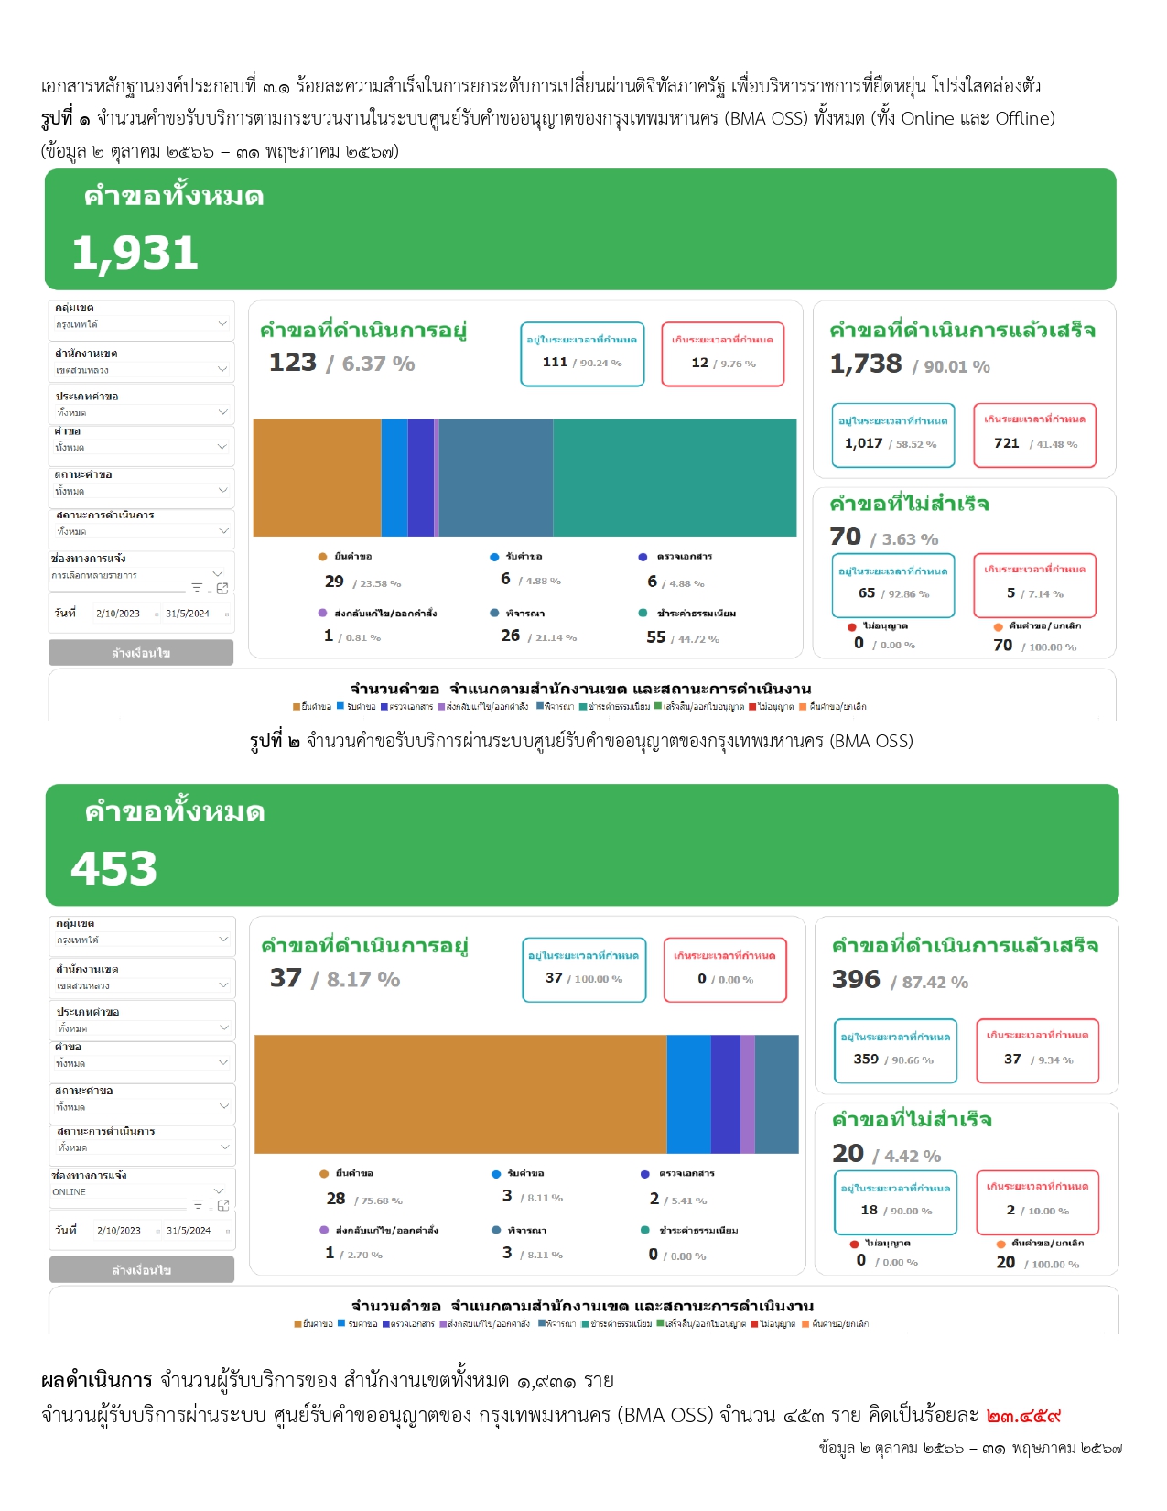The image size is (1167, 1511).
Task: Click the orange ยื่นคำขอ legend dot above 29
Action: click(x=322, y=557)
